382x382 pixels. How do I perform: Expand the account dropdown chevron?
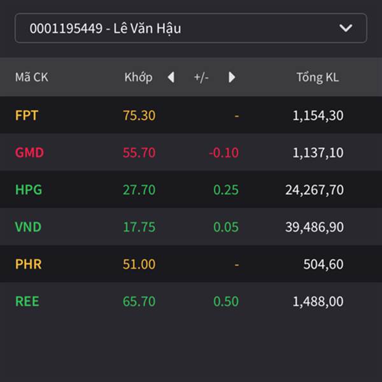pyautogui.click(x=346, y=28)
